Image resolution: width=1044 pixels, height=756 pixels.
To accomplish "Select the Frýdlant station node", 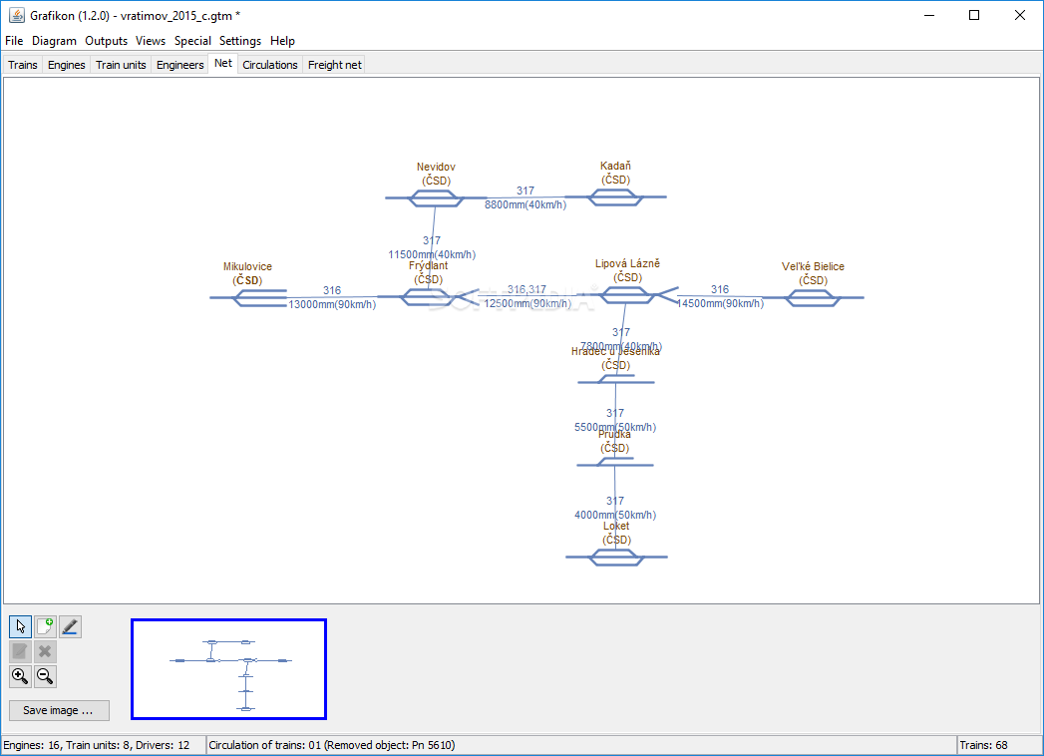I will [x=428, y=297].
